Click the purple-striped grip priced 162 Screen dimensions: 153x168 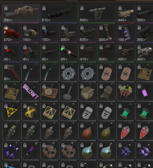click(x=126, y=33)
